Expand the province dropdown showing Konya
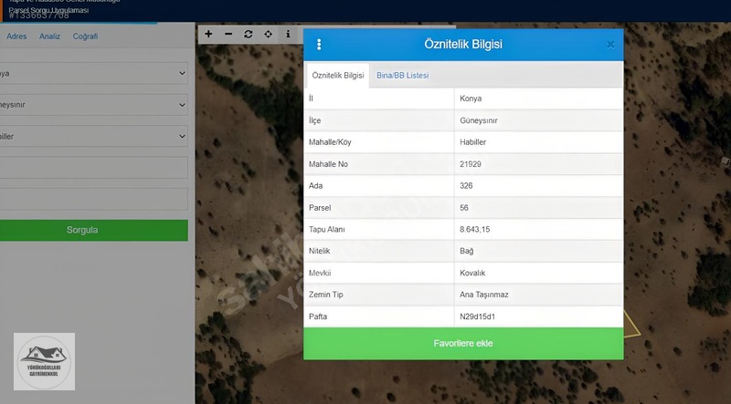This screenshot has height=404, width=731. tap(93, 73)
